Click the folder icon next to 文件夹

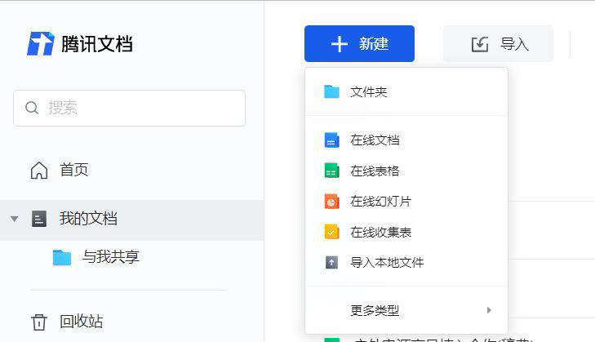[x=331, y=92]
